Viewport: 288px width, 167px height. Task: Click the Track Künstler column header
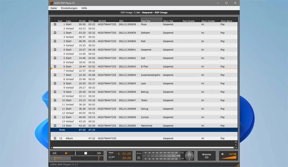[191, 20]
